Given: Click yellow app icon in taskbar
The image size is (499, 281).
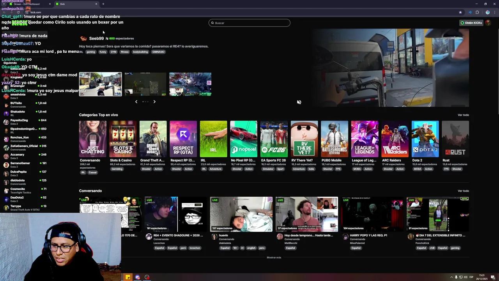Looking at the screenshot, I should pyautogui.click(x=127, y=277).
